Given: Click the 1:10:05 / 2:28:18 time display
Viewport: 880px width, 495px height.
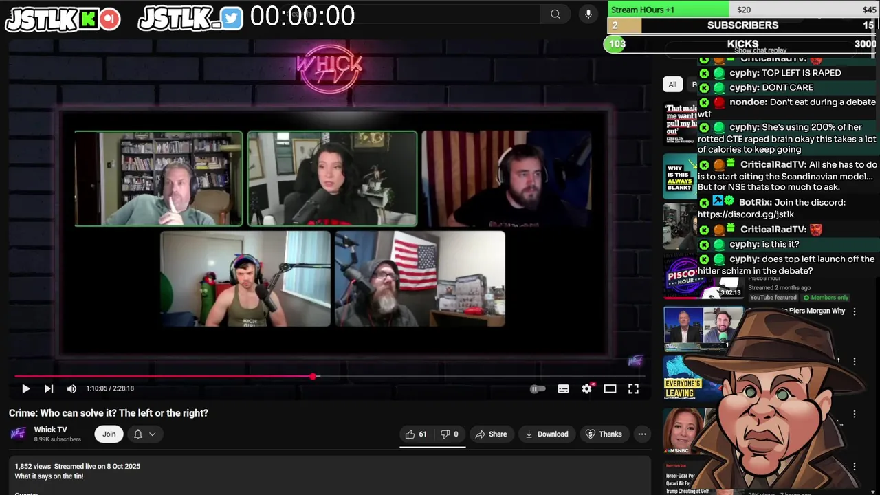Looking at the screenshot, I should [110, 389].
